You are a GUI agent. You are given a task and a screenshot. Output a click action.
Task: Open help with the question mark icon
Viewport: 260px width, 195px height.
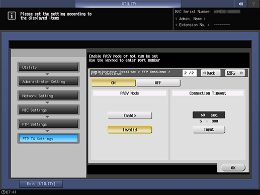point(253,4)
